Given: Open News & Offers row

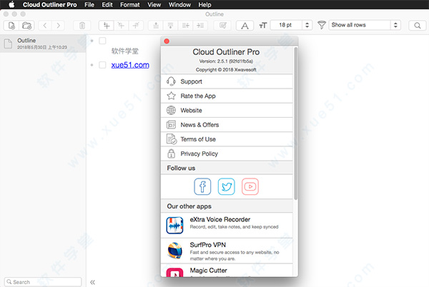Looking at the screenshot, I should coord(227,125).
